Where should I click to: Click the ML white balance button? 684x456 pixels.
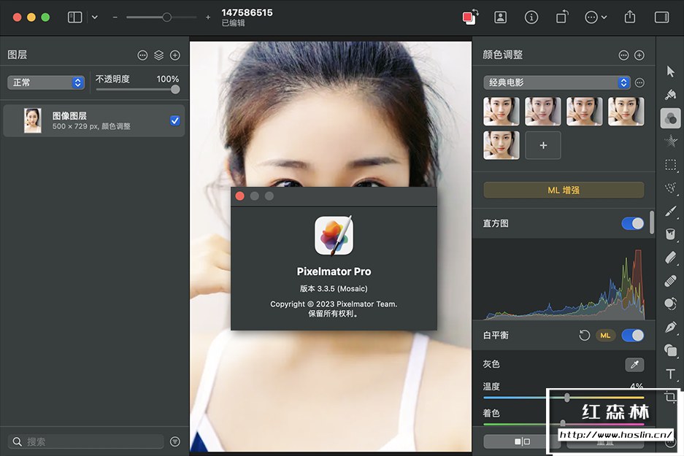pyautogui.click(x=605, y=336)
